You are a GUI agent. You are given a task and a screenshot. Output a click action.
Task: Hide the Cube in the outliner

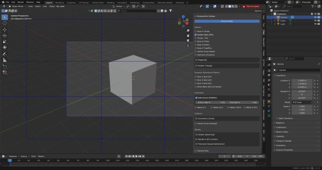315,20
